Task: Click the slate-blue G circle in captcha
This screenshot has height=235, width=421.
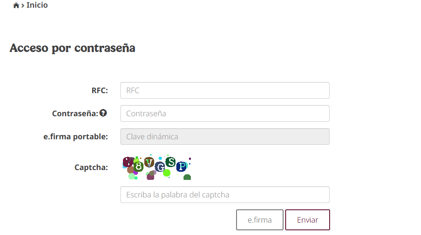Action: point(160,167)
